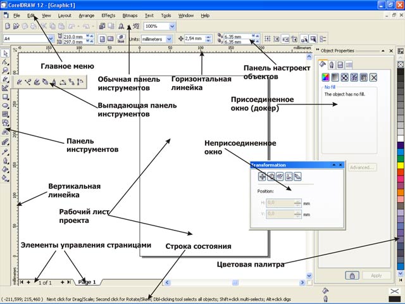Select the Eyedropper tool in toolbox
The width and height of the screenshot is (405, 304).
(x=5, y=152)
